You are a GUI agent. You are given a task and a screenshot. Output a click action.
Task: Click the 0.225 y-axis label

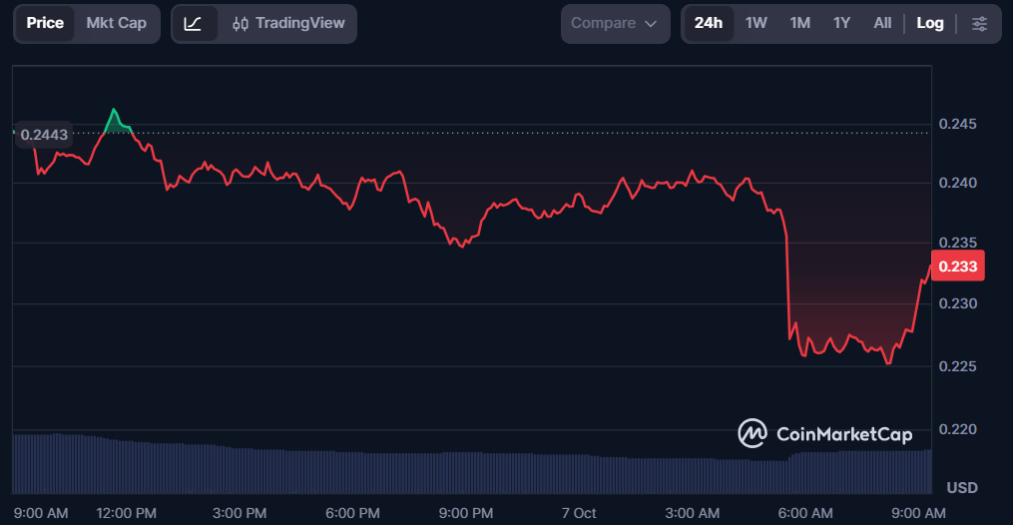(x=957, y=366)
